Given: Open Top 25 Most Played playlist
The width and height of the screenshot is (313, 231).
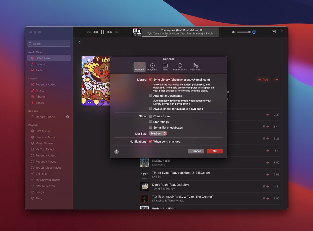Looking at the screenshot, I should pyautogui.click(x=49, y=168).
